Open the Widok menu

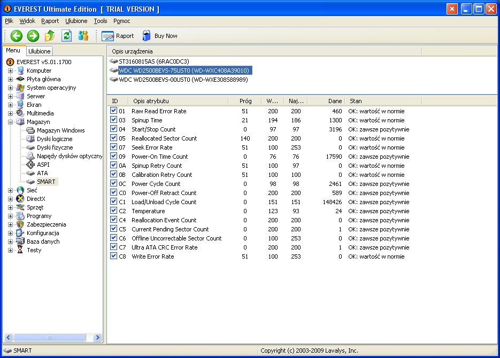click(27, 21)
